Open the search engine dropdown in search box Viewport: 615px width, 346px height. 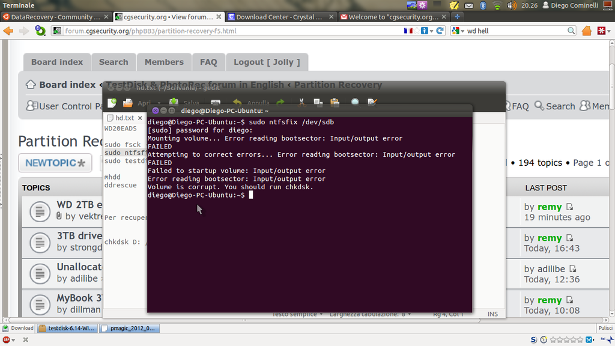tap(458, 30)
